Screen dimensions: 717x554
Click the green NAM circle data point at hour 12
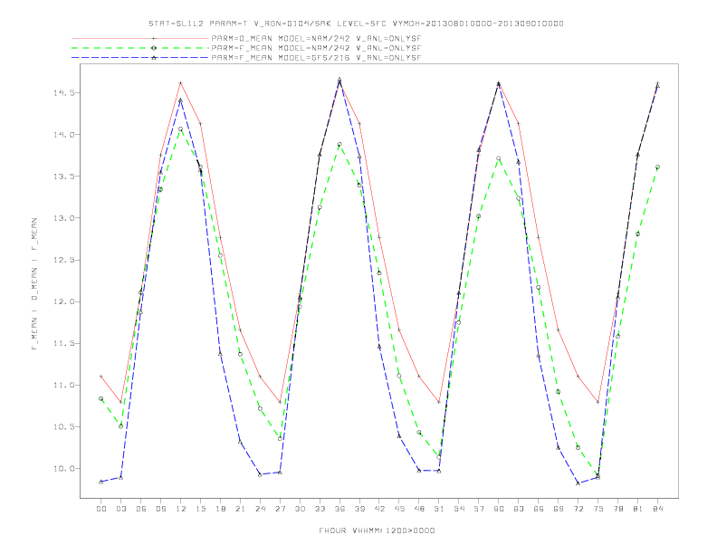(181, 129)
